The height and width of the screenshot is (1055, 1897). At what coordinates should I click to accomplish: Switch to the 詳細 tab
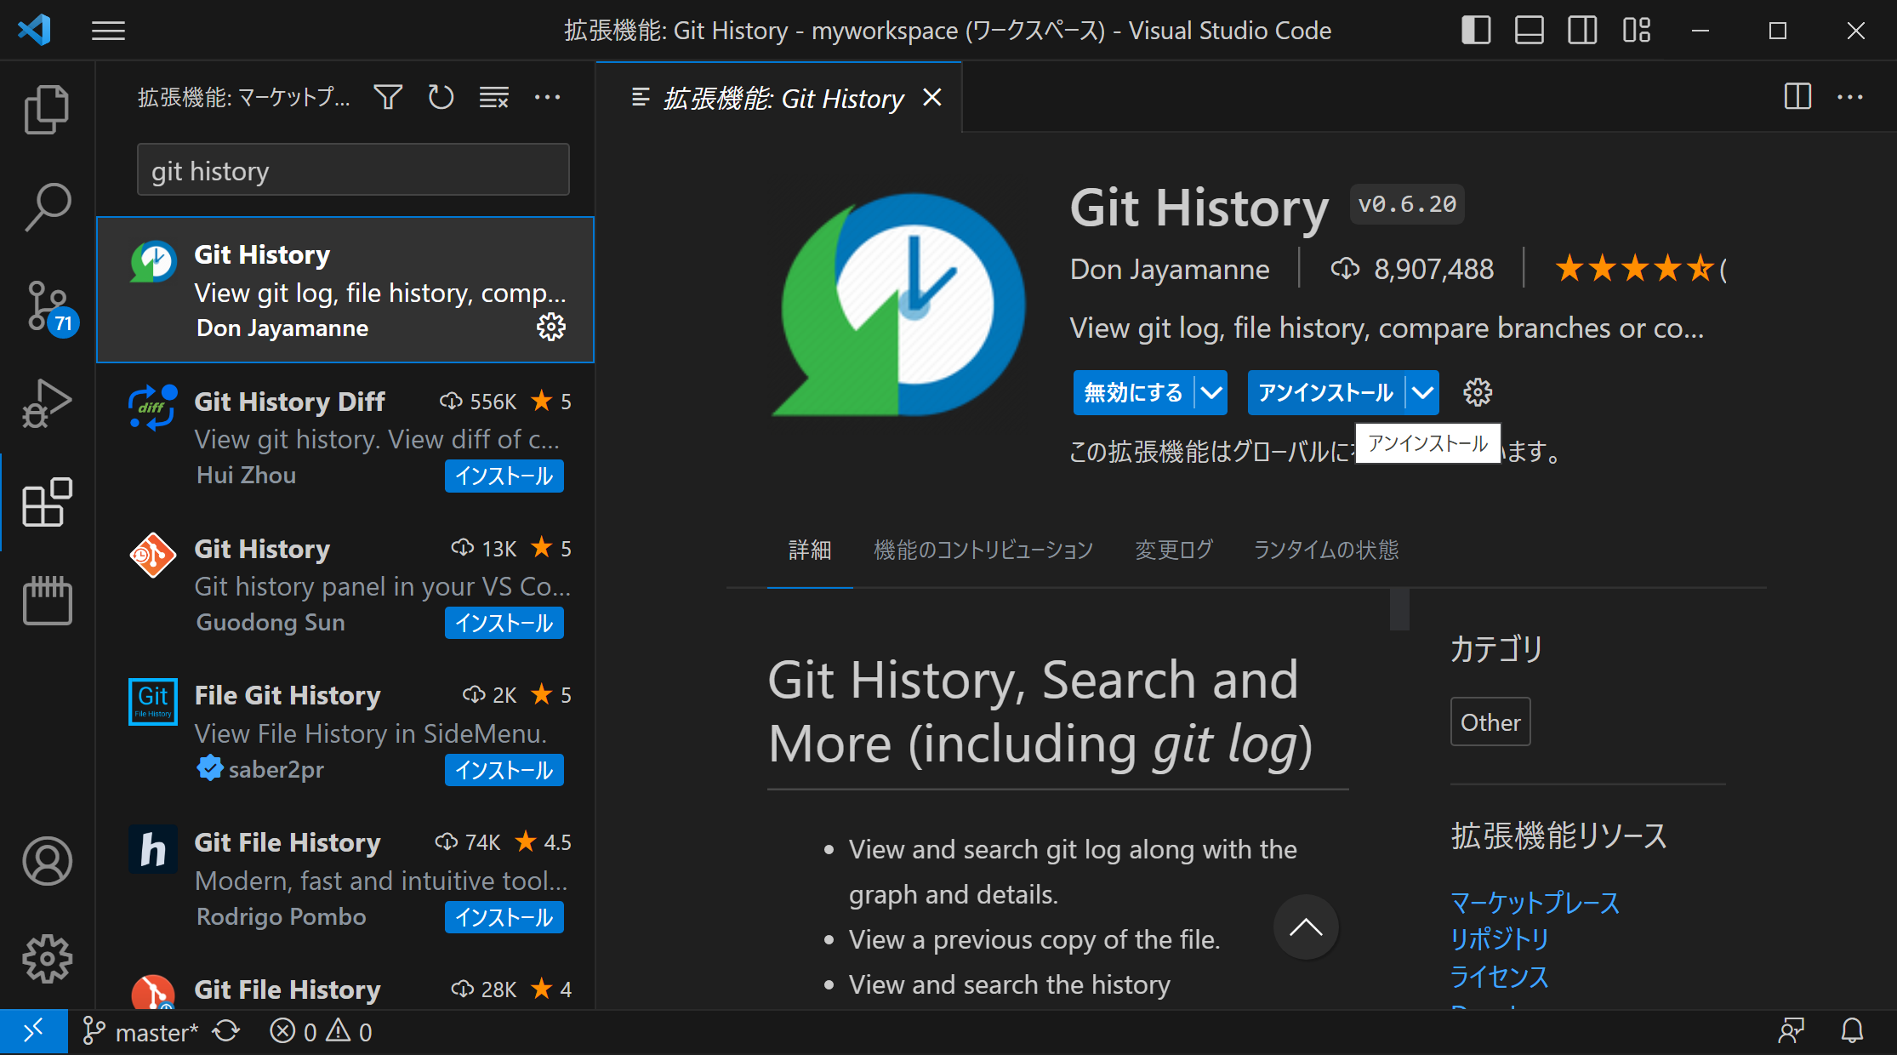810,550
